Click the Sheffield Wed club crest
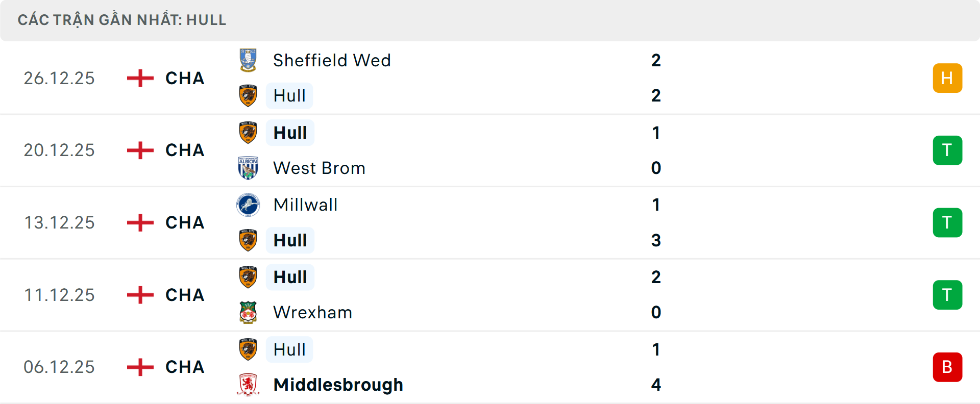Image resolution: width=980 pixels, height=404 pixels. pos(249,60)
